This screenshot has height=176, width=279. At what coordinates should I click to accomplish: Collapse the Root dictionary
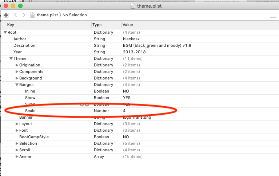[x=5, y=33]
